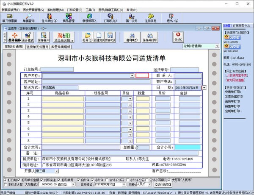
Task: Expand the 开票人 dropdown
Action: (x=56, y=171)
